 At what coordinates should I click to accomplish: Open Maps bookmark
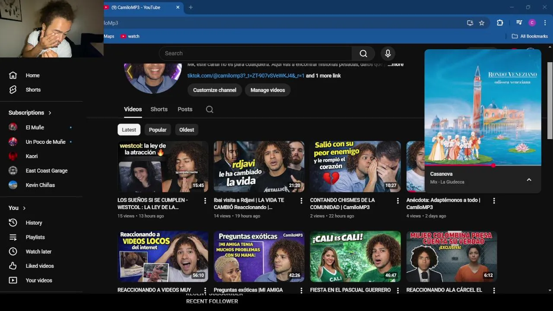[109, 36]
